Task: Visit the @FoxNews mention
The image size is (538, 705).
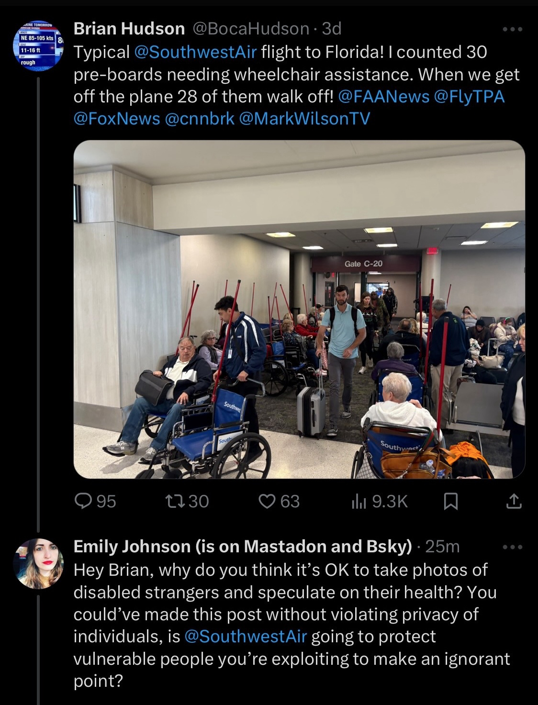Action: coord(117,119)
